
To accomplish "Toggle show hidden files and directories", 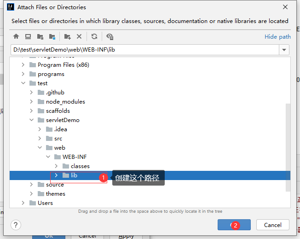I will [110, 36].
